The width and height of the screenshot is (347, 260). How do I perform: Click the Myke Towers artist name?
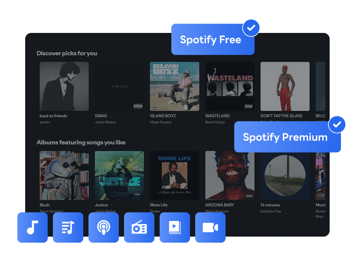click(x=160, y=122)
